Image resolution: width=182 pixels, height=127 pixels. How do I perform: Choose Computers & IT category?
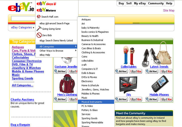pyautogui.click(x=90, y=69)
